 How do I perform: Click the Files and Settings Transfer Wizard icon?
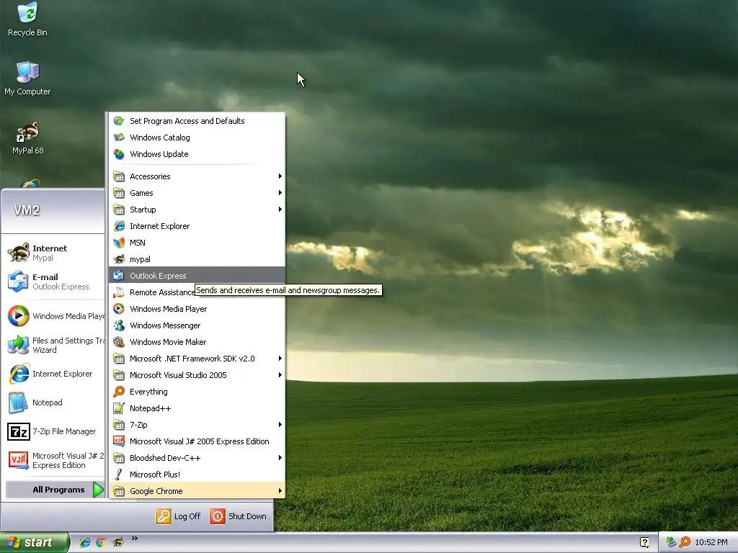point(18,345)
